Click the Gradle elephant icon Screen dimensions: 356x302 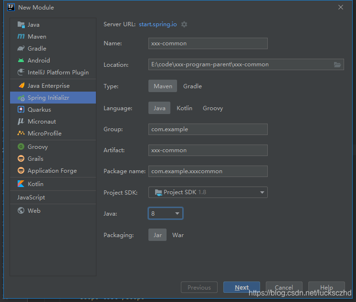click(x=21, y=48)
